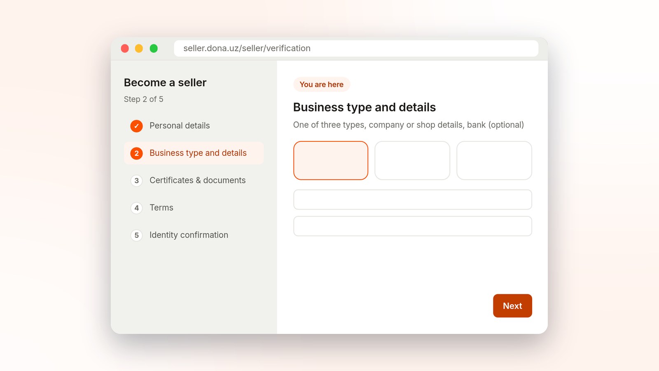Click the 'One of three types' description text

point(409,125)
